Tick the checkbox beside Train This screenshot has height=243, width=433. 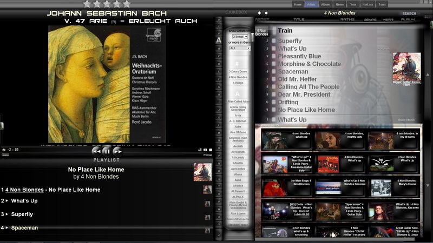tap(274, 31)
